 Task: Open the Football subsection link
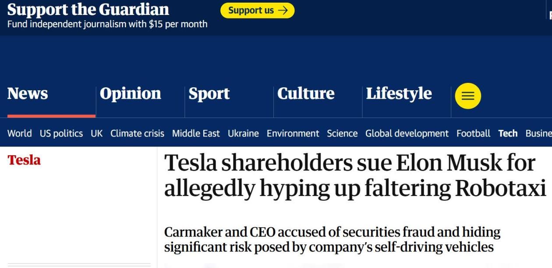point(473,133)
